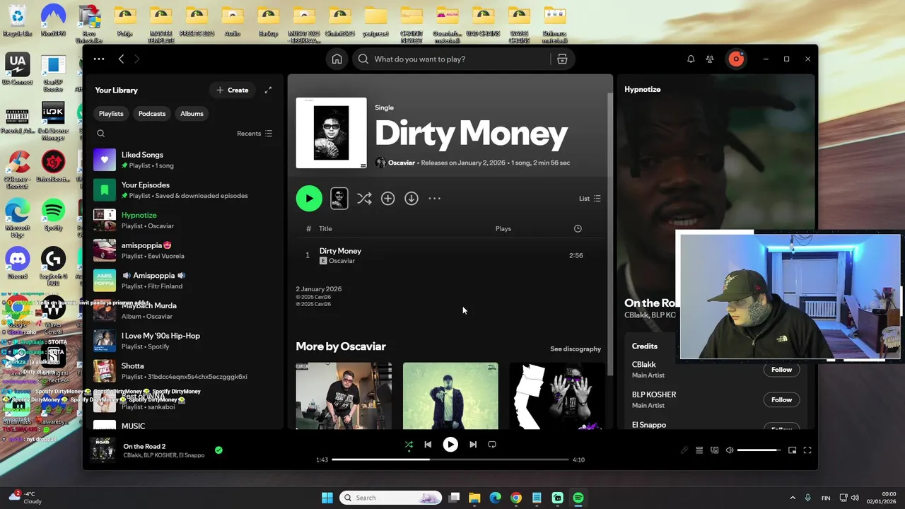
Task: Filter library by Albums
Action: (192, 113)
